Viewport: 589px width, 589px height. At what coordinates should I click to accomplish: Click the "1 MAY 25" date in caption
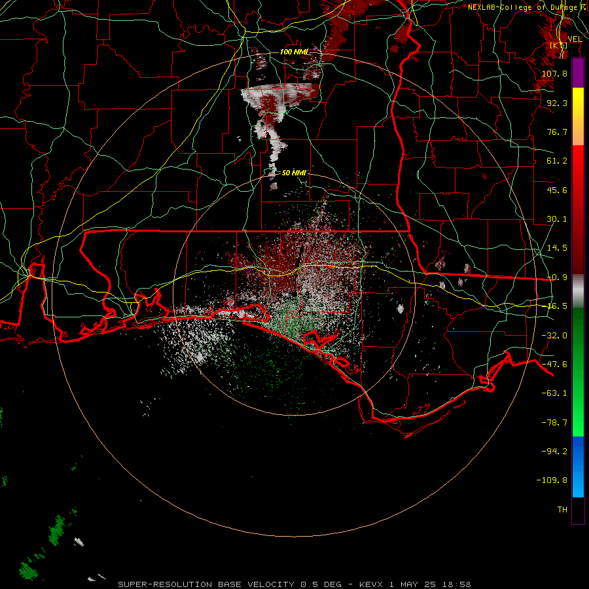coord(412,584)
